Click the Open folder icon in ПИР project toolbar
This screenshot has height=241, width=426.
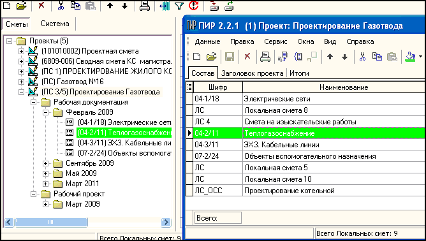[x=211, y=57]
